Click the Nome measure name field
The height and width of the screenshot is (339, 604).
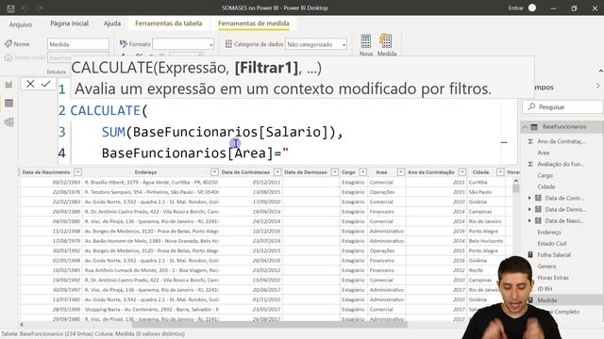click(78, 44)
